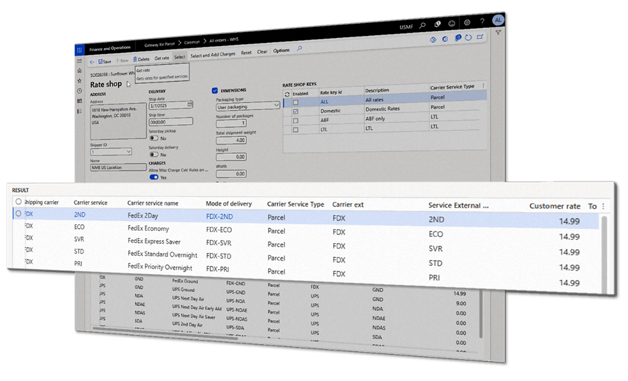Open Workspaces icon in sidebar
This screenshot has width=628, height=381.
[x=79, y=101]
